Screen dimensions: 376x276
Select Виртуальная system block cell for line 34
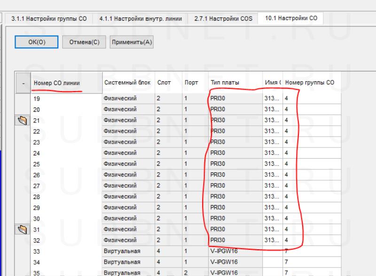127,262
